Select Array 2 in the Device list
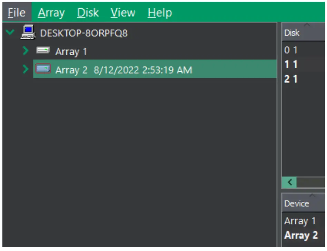327x251 pixels. click(x=301, y=236)
